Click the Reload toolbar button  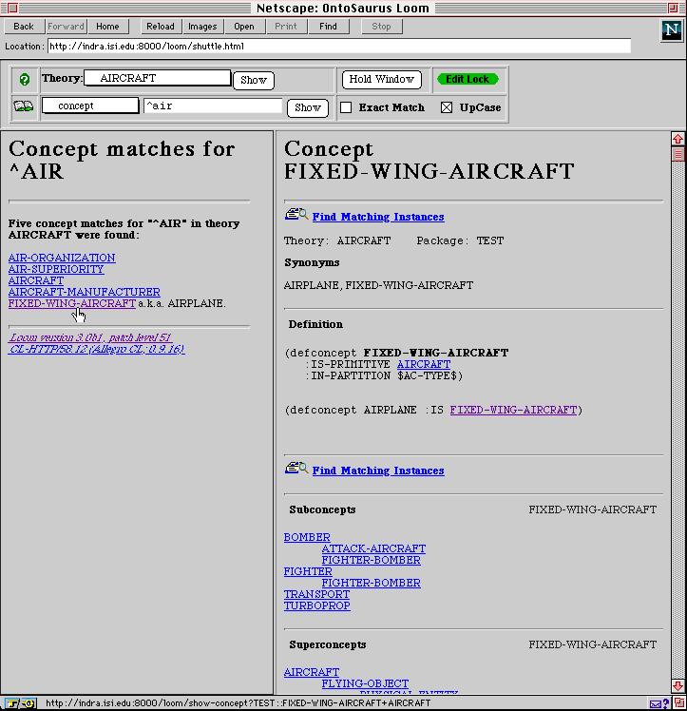(161, 27)
